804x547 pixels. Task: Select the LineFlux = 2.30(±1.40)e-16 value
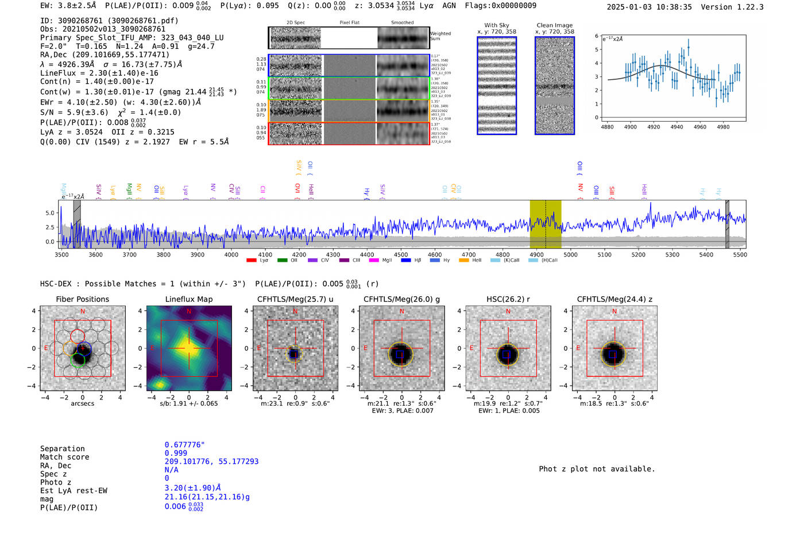pos(99,73)
